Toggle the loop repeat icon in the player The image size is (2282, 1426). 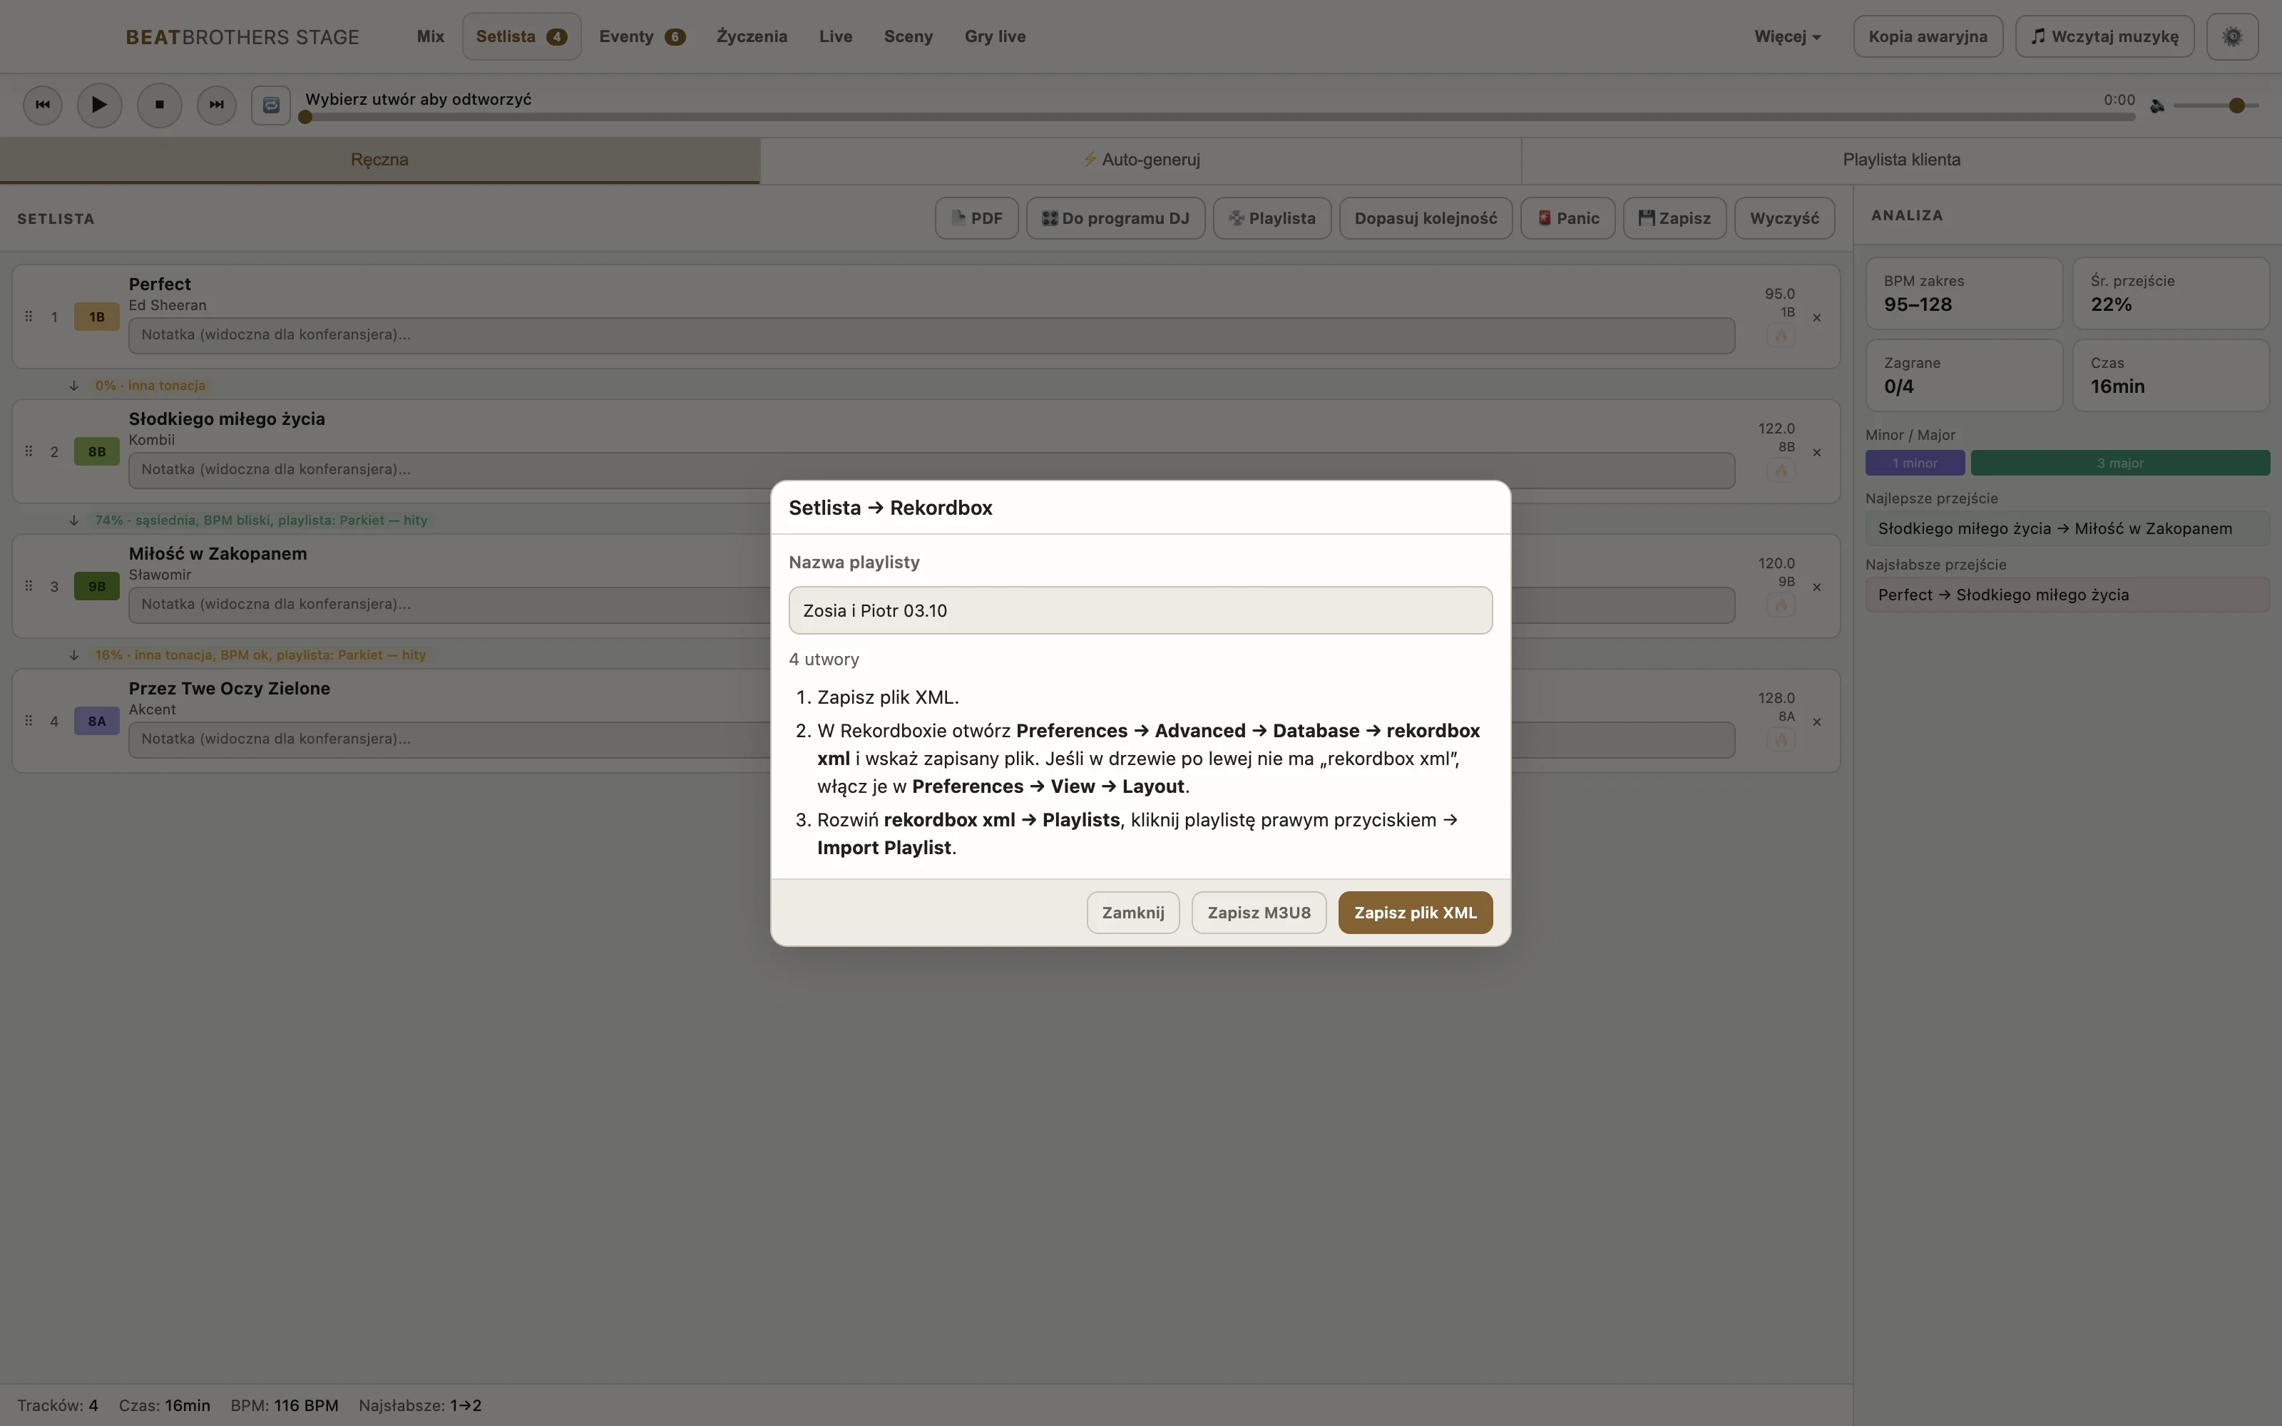271,105
